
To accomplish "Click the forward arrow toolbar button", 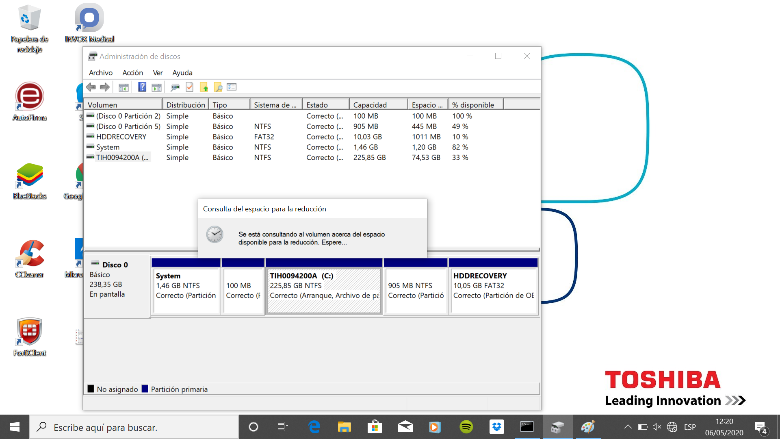I will click(105, 87).
